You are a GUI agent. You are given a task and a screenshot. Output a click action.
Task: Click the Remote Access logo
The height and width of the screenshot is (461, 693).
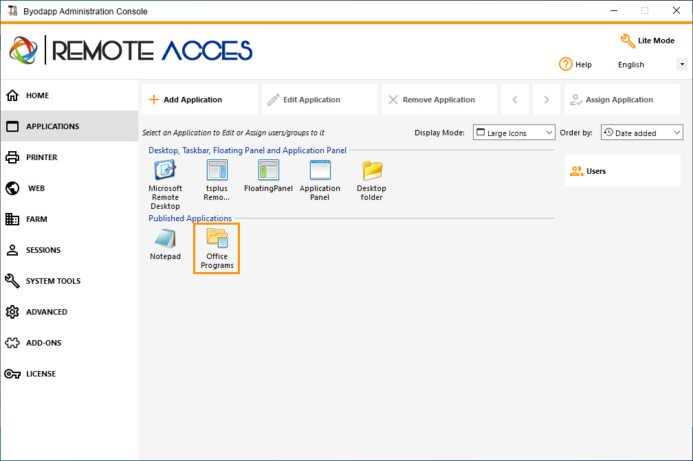coord(131,50)
